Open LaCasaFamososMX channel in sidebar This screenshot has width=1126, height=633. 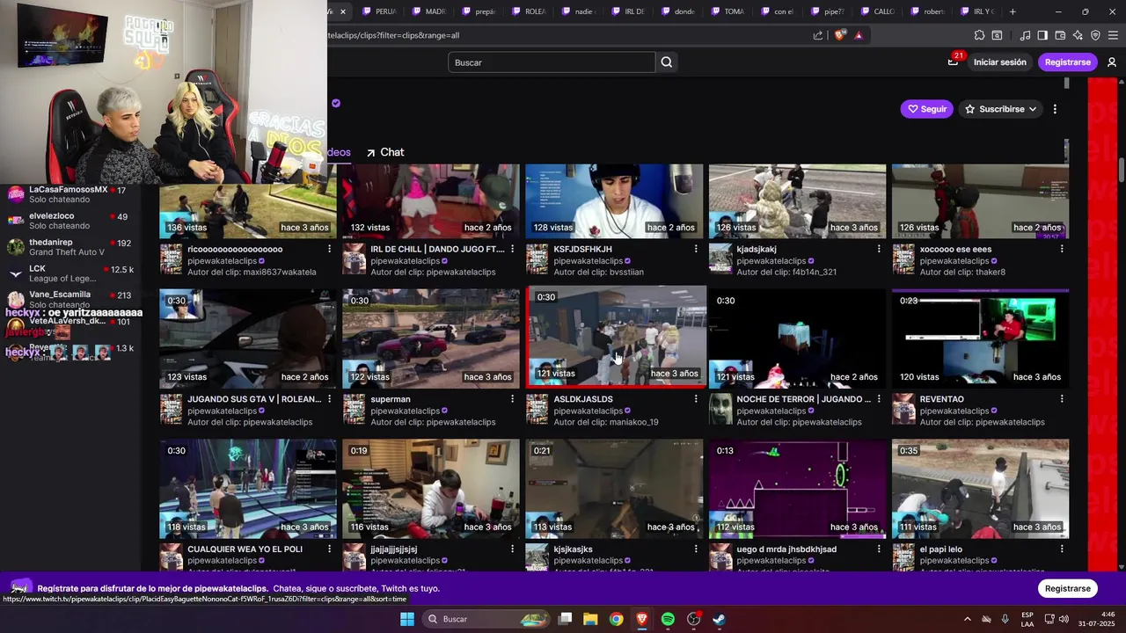pos(70,194)
